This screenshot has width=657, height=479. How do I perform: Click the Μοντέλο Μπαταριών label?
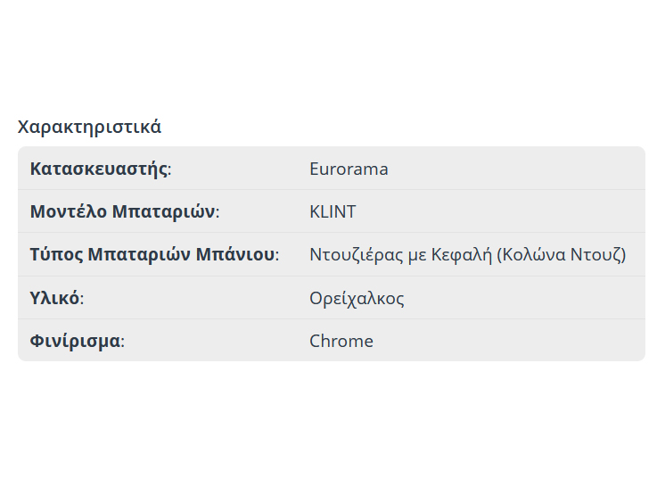[x=124, y=211]
